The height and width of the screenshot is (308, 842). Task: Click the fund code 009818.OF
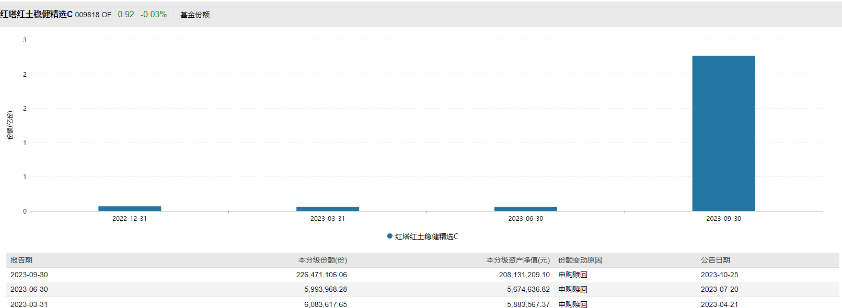93,15
